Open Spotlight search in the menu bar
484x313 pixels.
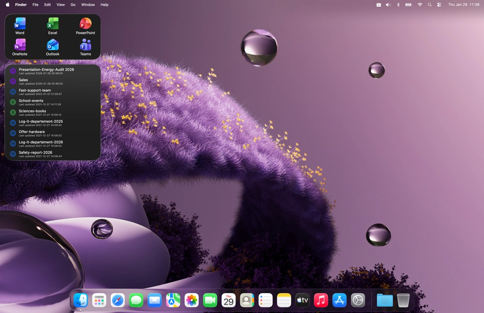pos(429,4)
